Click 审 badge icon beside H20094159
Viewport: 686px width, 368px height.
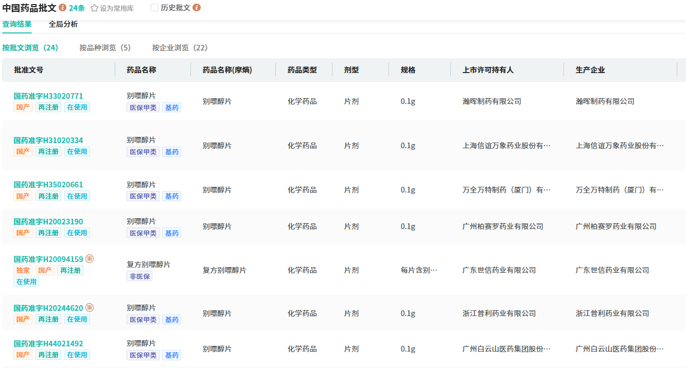[90, 259]
